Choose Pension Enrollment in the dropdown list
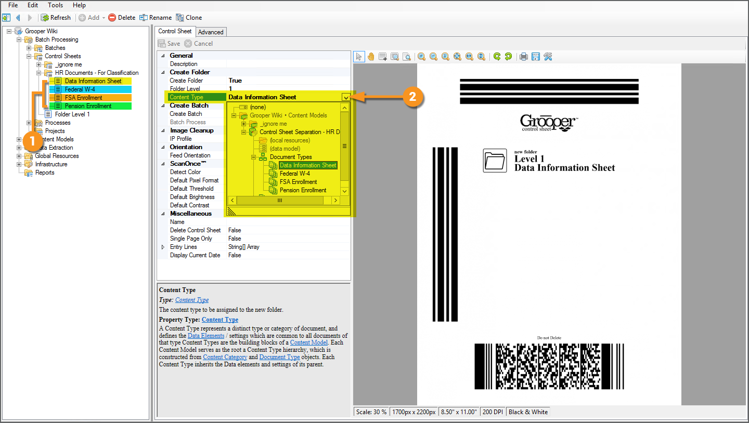Screen dimensions: 749x423 [x=303, y=190]
